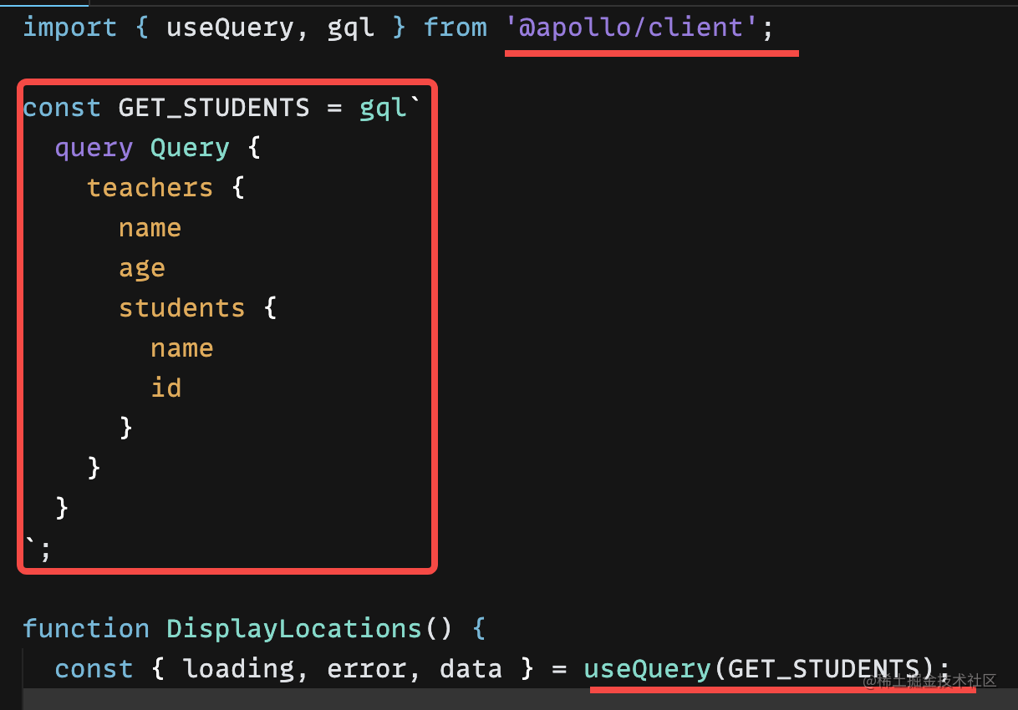
Task: Click the useQuery call on last line
Action: click(x=647, y=668)
